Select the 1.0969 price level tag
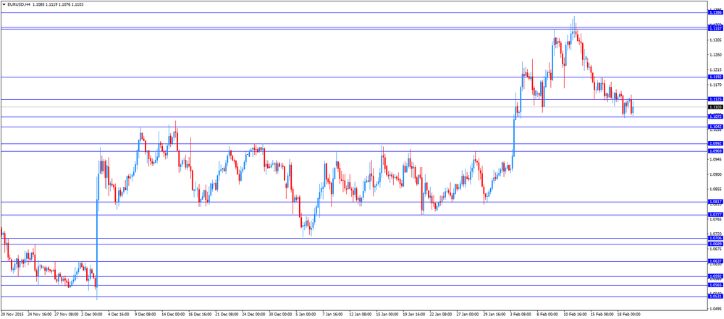Screen dimensions: 724x319 click(x=715, y=151)
